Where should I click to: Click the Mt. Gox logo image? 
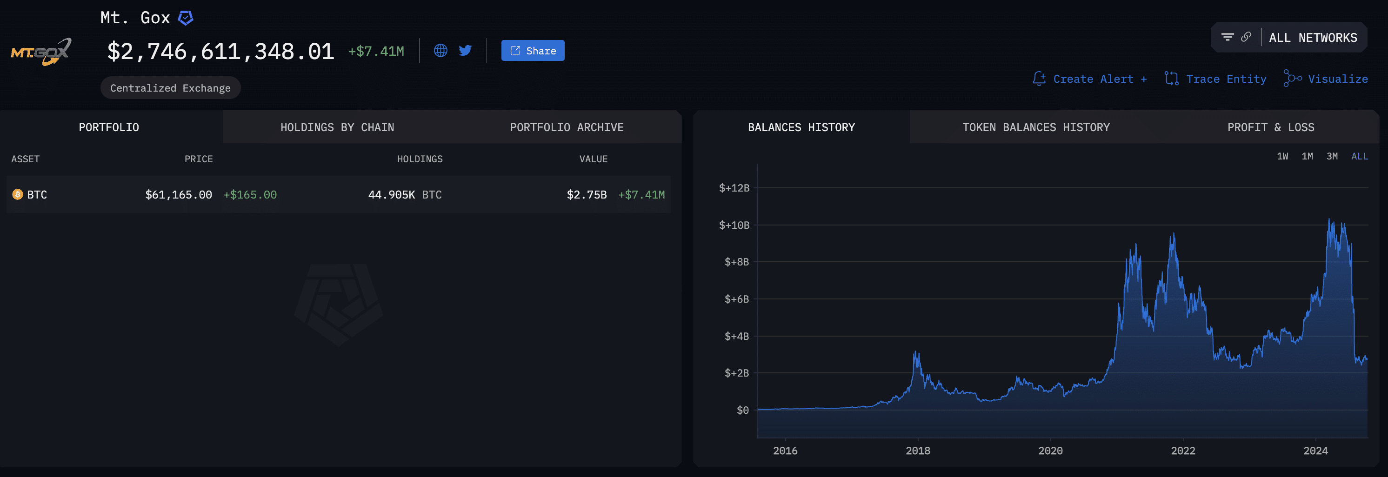point(41,52)
